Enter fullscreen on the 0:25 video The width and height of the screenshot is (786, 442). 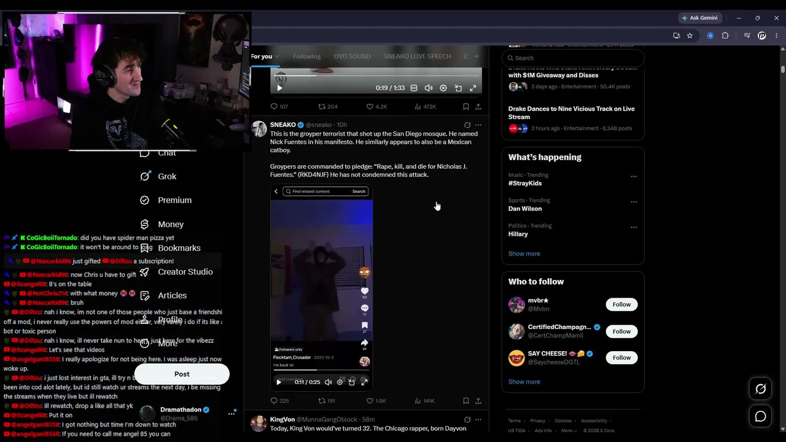[x=364, y=382]
